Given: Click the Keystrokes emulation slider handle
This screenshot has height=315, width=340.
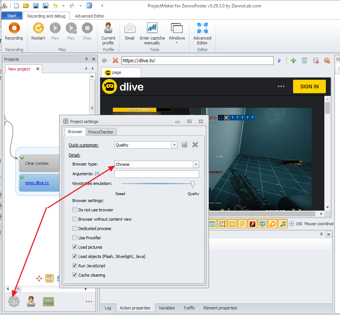Looking at the screenshot, I should pyautogui.click(x=193, y=183).
